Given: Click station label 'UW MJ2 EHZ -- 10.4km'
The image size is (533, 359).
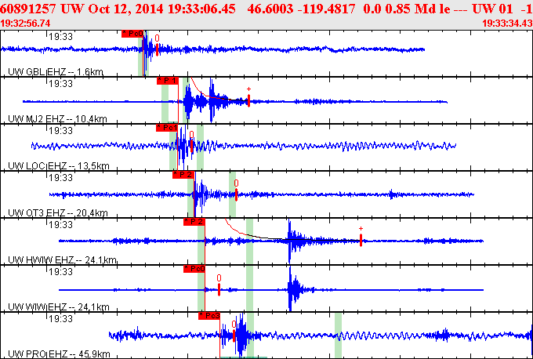Looking at the screenshot, I should coord(57,119).
